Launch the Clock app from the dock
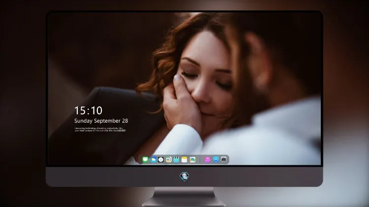 pyautogui.click(x=161, y=159)
